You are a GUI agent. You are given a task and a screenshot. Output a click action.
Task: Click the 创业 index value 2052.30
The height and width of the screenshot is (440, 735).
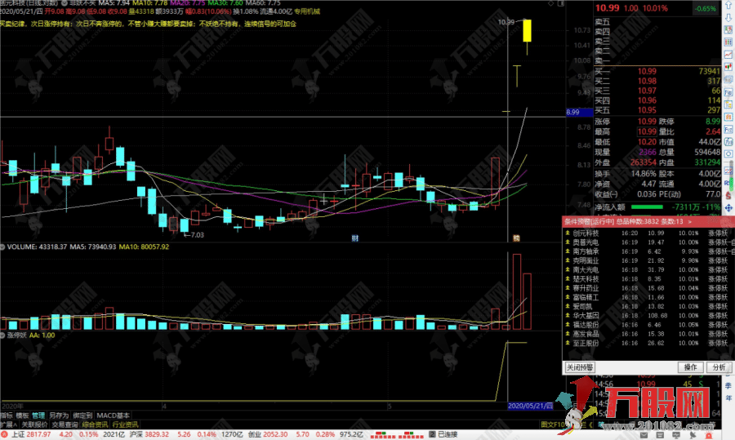pyautogui.click(x=275, y=434)
